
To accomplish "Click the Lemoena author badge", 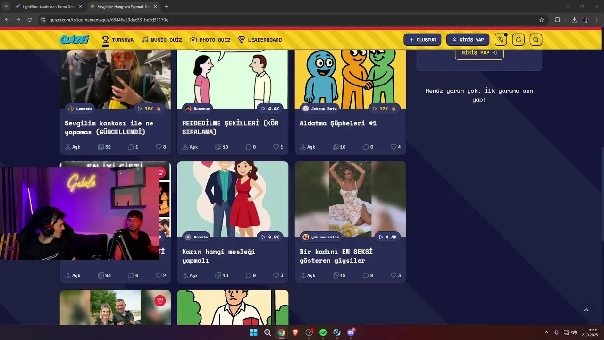I will [x=80, y=109].
